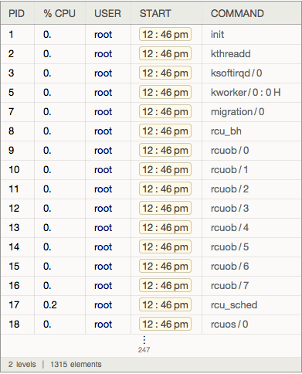This screenshot has width=302, height=374.
Task: Click the migration/0 command entry
Action: coord(237,112)
